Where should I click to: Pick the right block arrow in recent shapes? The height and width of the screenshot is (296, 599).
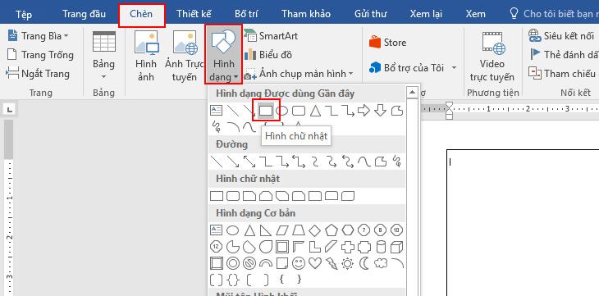click(x=364, y=111)
